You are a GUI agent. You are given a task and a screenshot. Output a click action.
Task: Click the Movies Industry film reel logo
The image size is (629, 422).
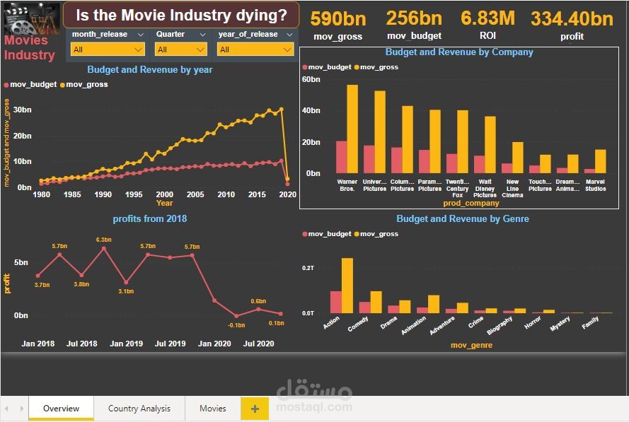click(x=31, y=18)
